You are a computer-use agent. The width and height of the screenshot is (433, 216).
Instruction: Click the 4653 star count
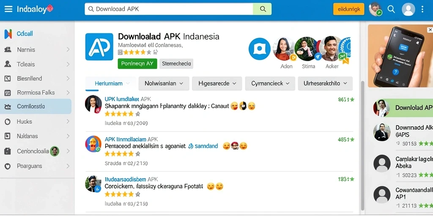click(x=346, y=140)
